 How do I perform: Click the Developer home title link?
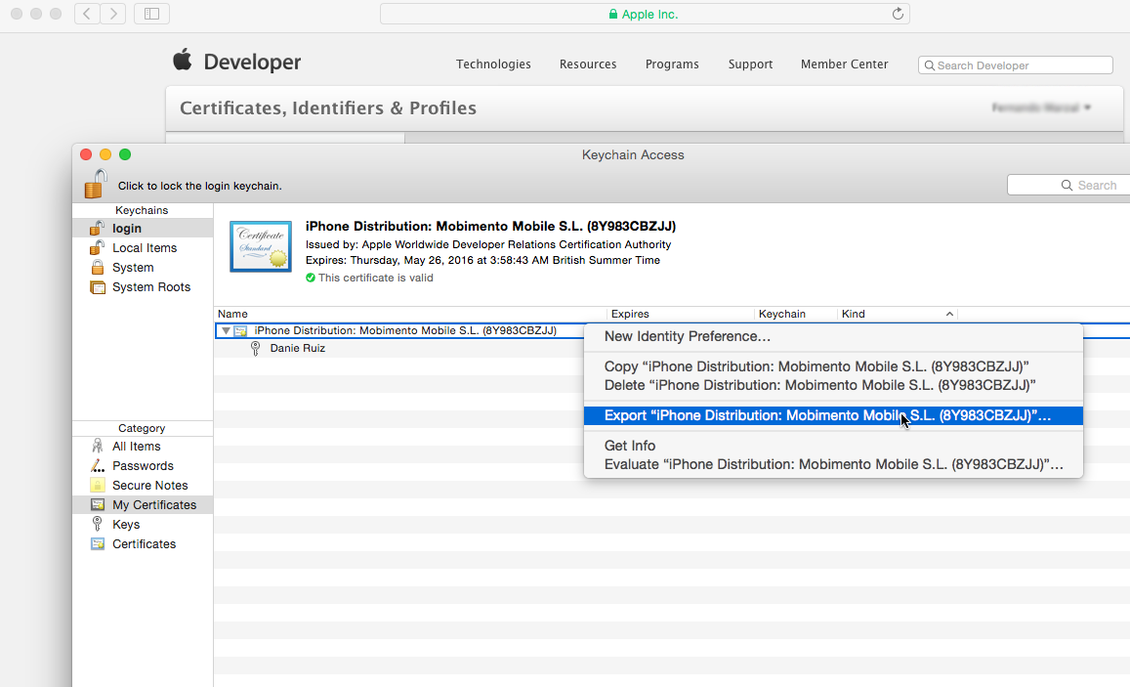(252, 62)
